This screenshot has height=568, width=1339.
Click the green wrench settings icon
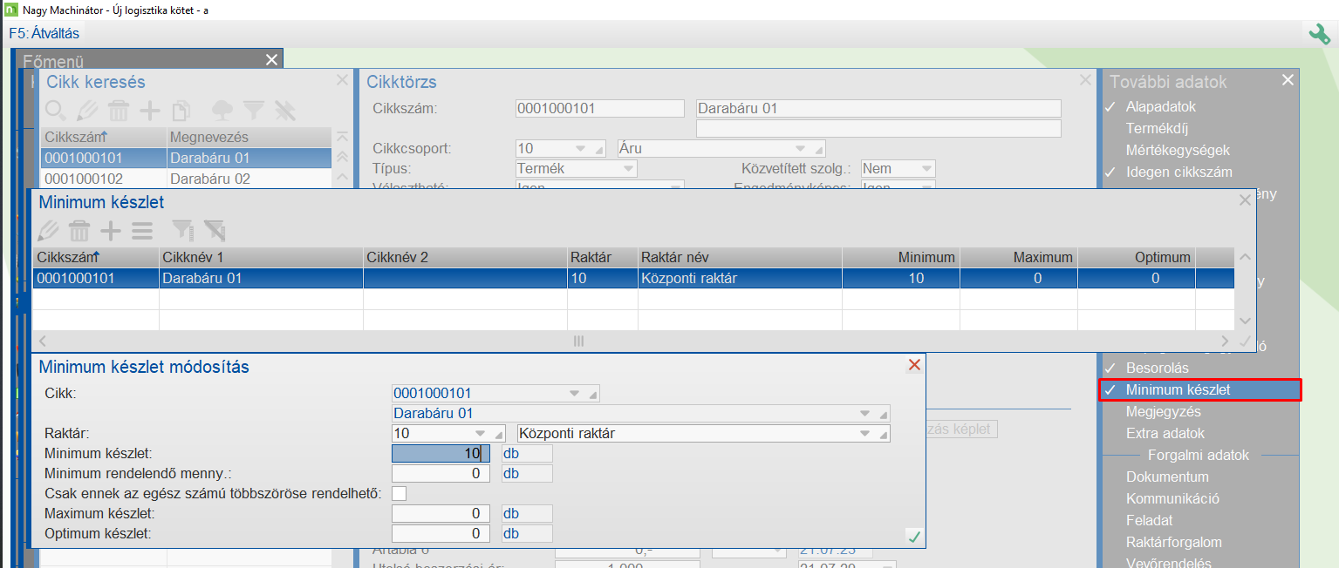[x=1319, y=33]
